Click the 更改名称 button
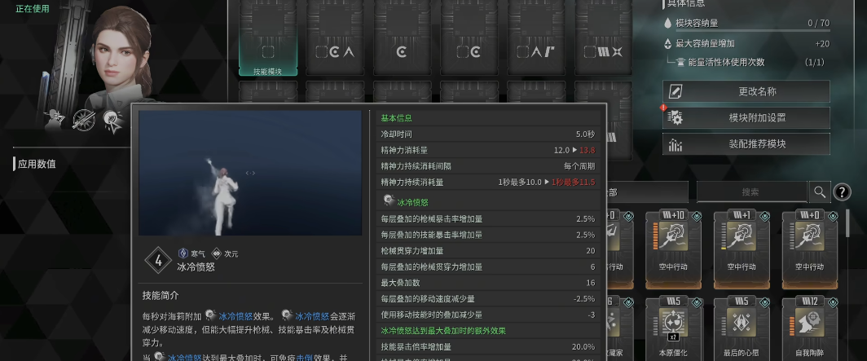 click(746, 91)
